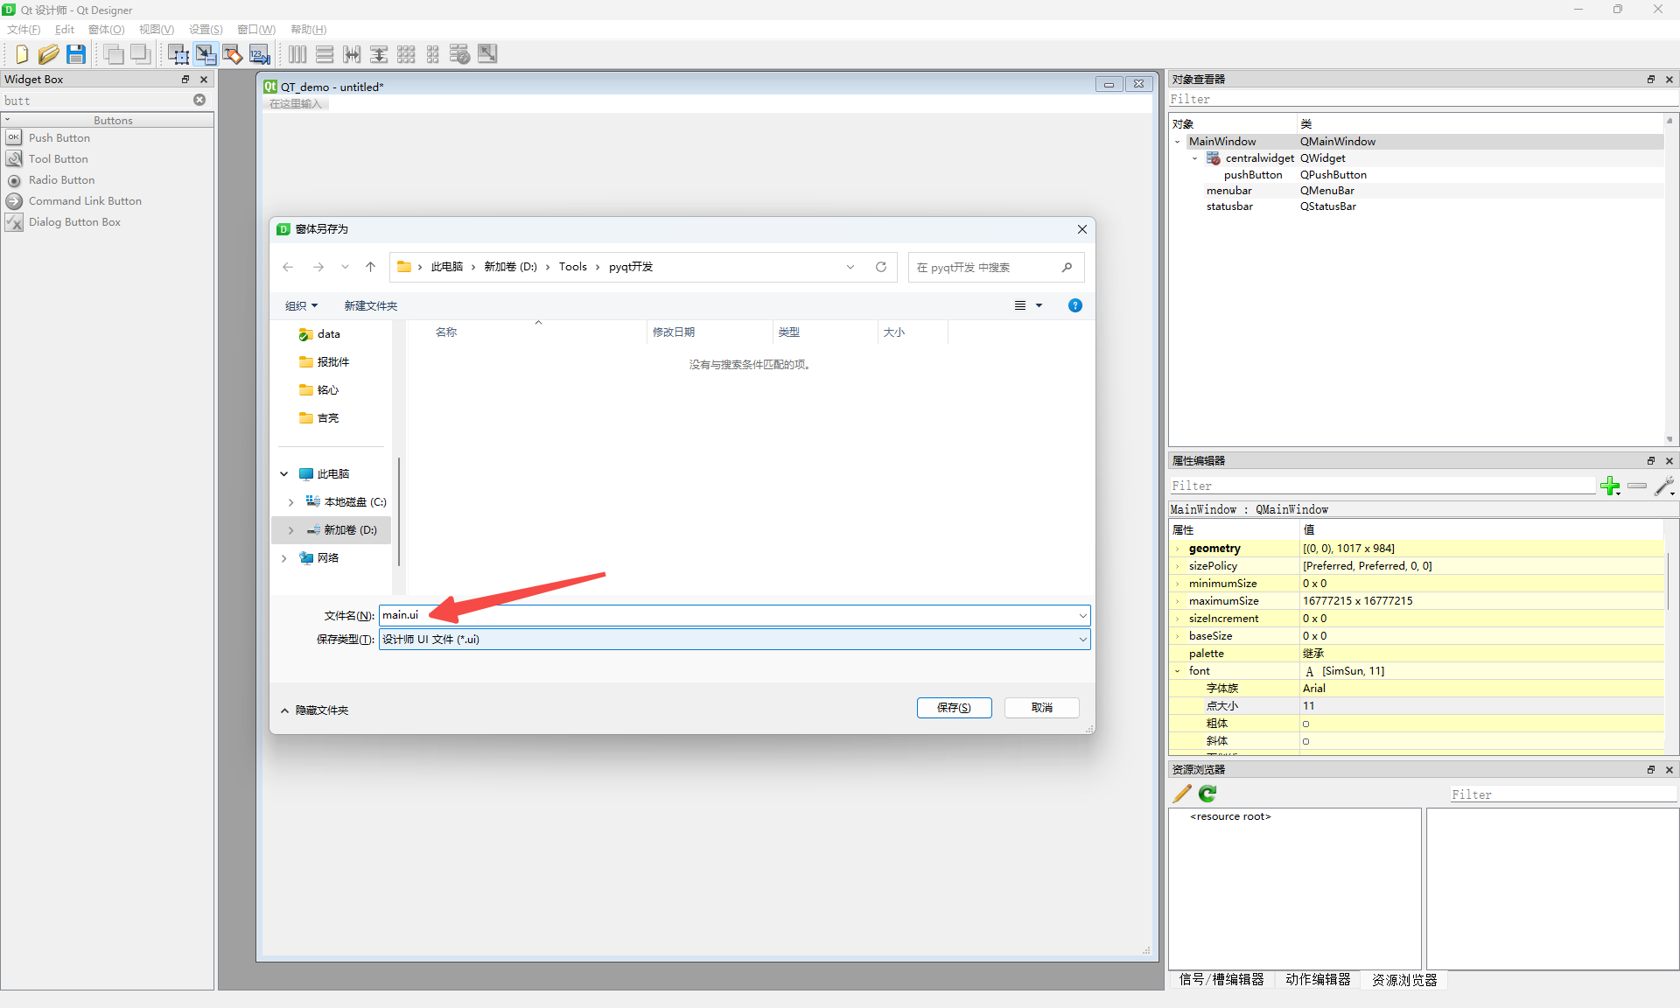
Task: Switch to the 动作编辑器 tab
Action: [x=1318, y=979]
